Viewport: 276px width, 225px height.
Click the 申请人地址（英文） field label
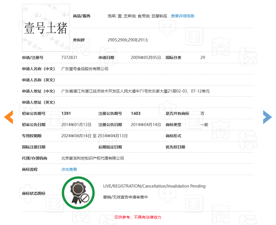pos(38,102)
